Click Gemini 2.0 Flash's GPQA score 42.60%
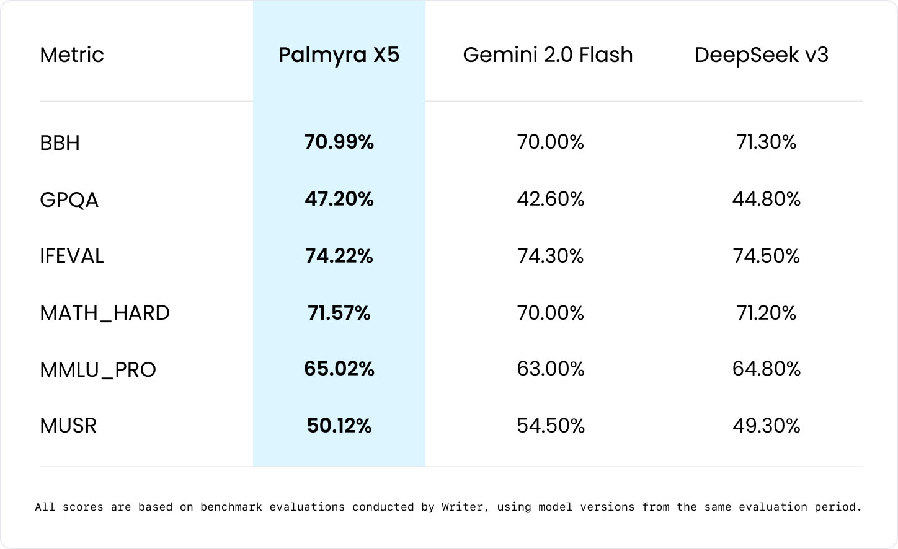This screenshot has height=549, width=898. point(550,199)
